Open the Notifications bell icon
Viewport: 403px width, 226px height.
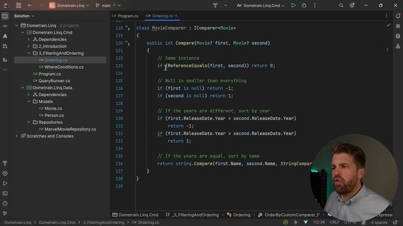click(x=398, y=16)
